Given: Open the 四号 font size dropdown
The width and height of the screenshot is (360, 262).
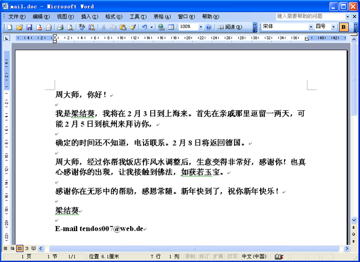Looking at the screenshot, I should (333, 27).
